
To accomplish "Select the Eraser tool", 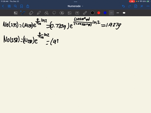I will pos(31,13).
